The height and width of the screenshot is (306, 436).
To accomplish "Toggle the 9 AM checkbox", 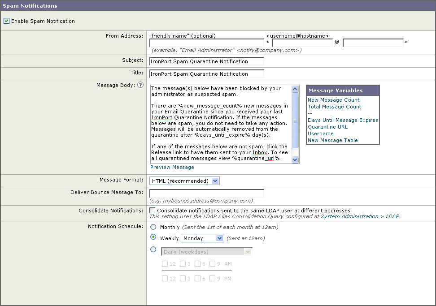I will 213,263.
